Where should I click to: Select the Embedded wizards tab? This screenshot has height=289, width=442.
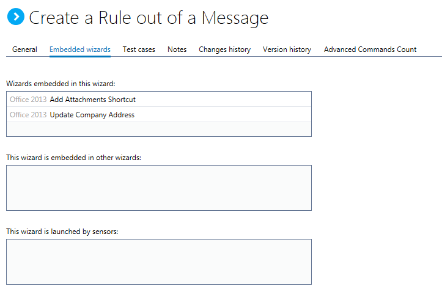(80, 49)
